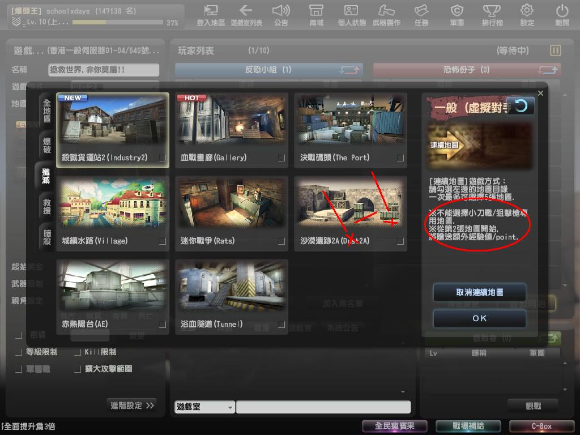Open the 遊戲室列表 room list

(x=246, y=15)
